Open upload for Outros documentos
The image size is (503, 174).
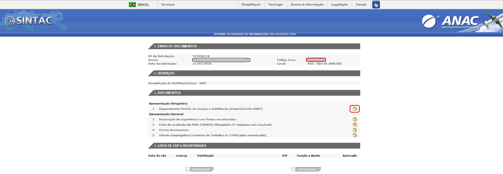(x=354, y=130)
